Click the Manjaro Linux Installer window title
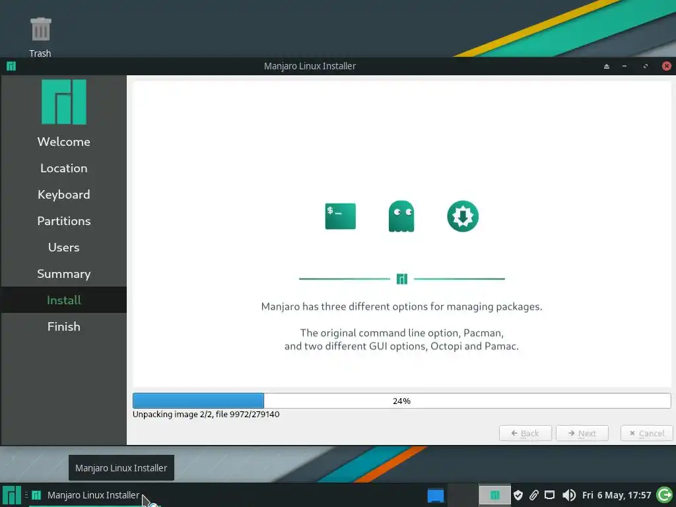 (310, 66)
